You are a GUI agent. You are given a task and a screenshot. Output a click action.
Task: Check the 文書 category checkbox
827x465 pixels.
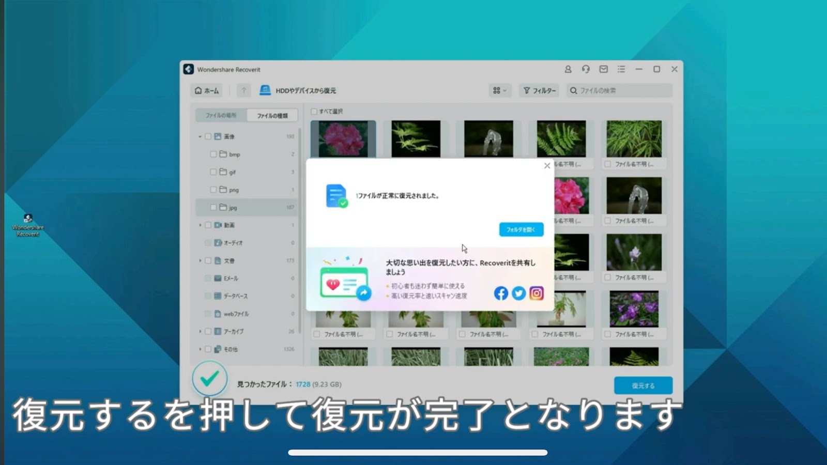pos(208,260)
